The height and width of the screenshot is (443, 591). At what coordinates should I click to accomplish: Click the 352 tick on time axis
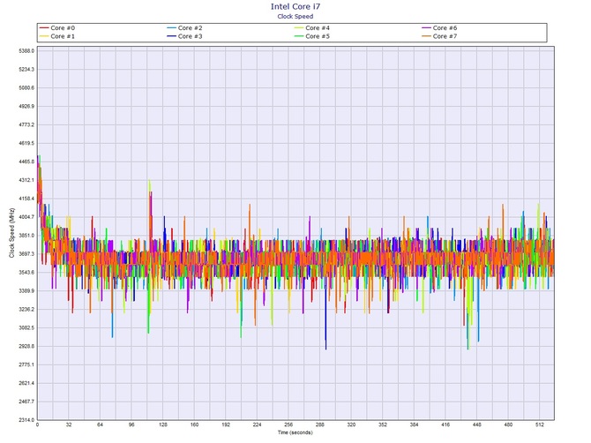[383, 424]
